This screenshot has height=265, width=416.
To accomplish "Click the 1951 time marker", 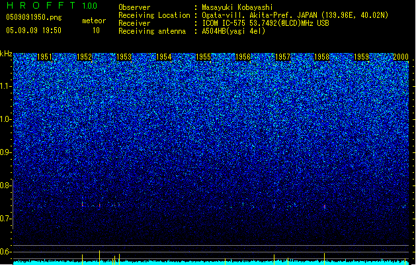I will click(44, 57).
